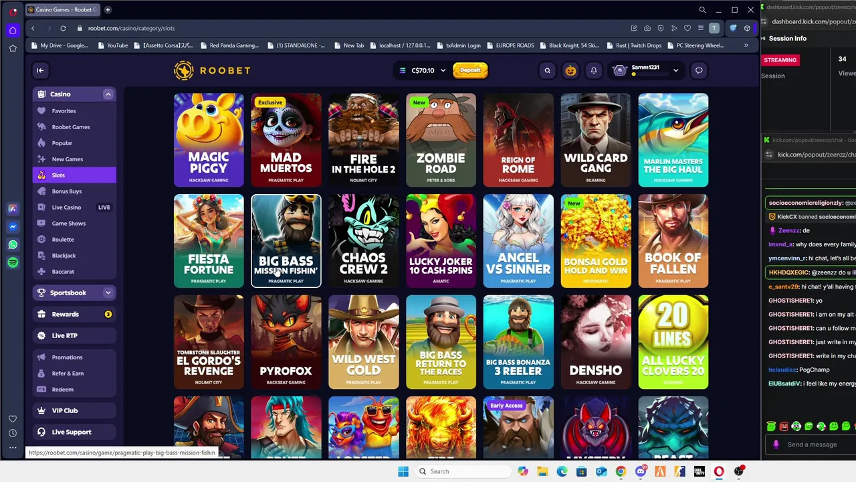
Task: Open Opera bookmarks star in sidebar
Action: (x=13, y=48)
